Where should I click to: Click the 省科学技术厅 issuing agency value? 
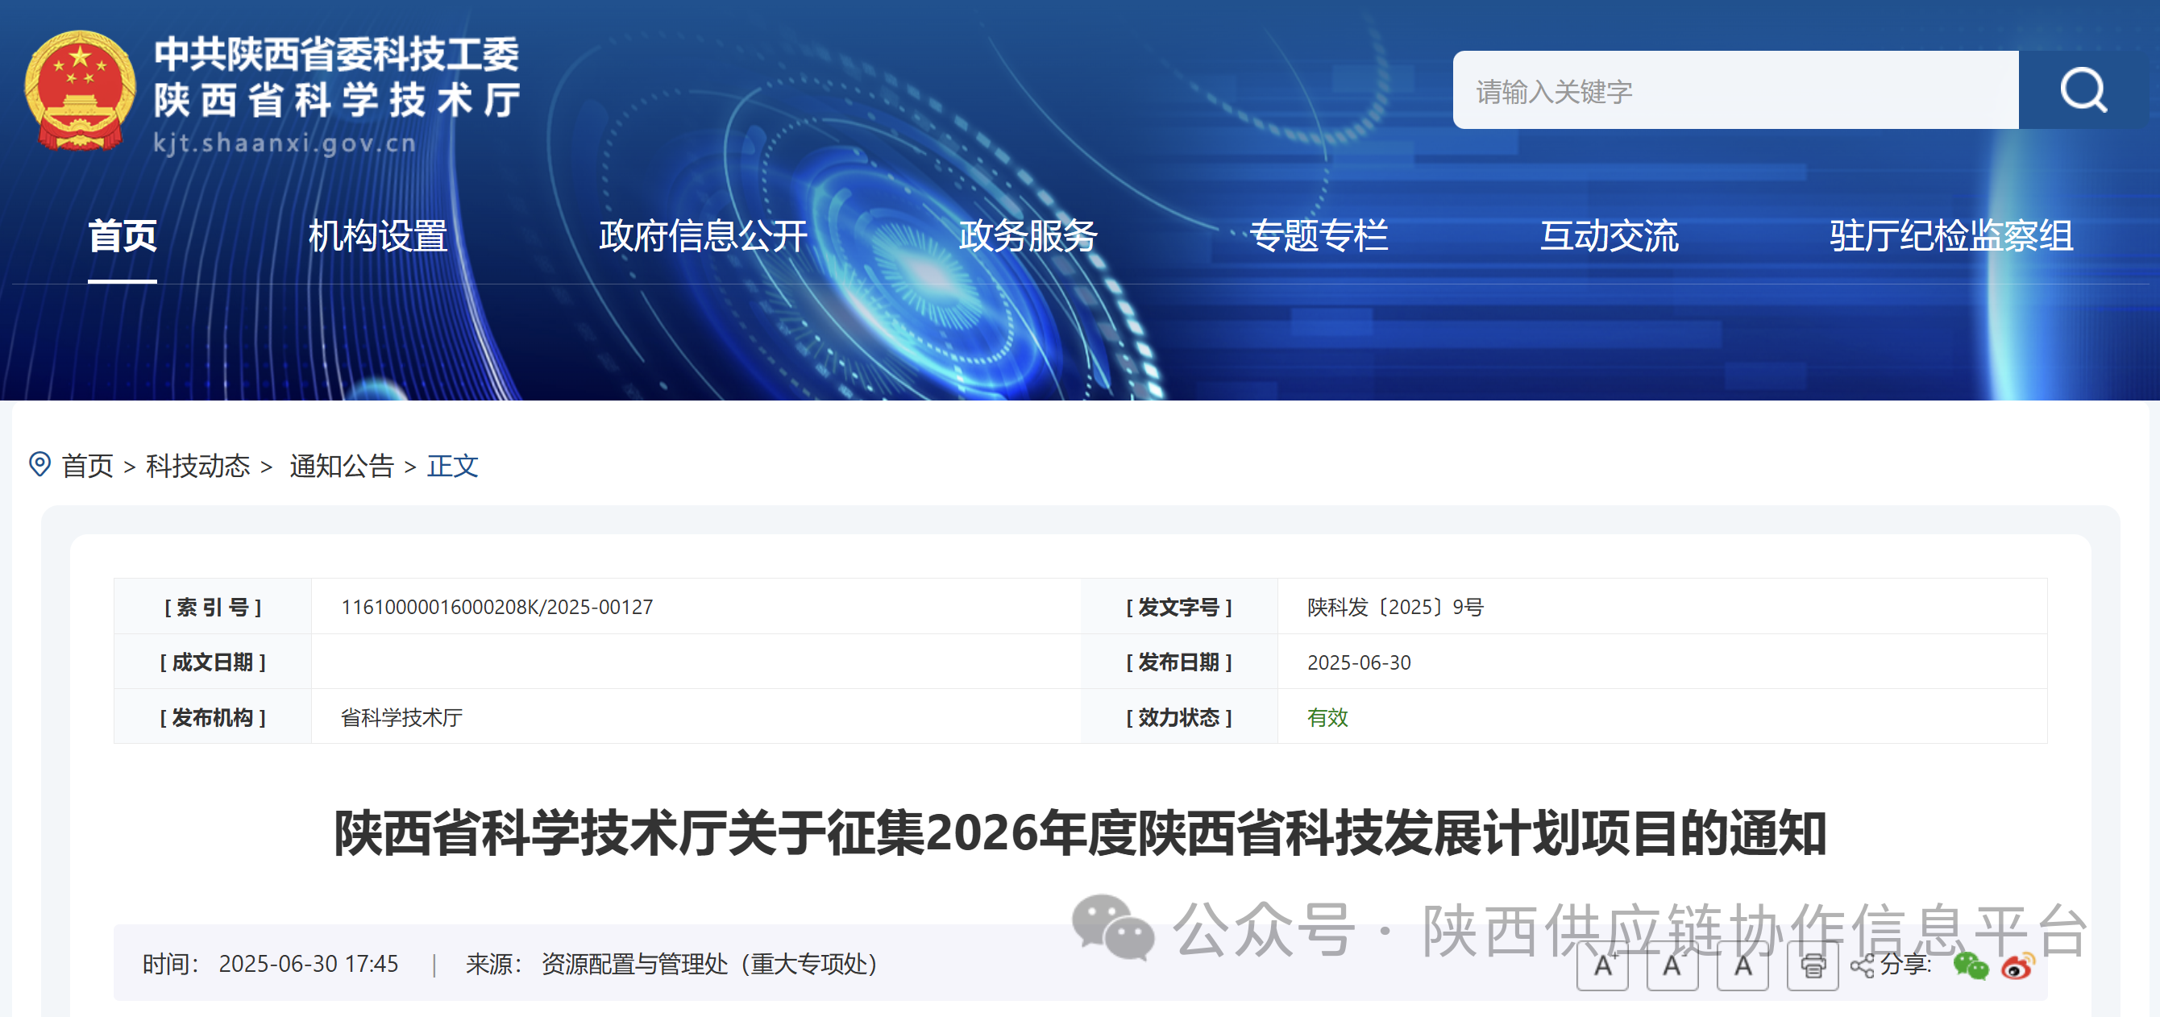401,718
